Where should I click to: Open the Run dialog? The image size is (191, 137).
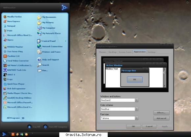tap(42, 70)
